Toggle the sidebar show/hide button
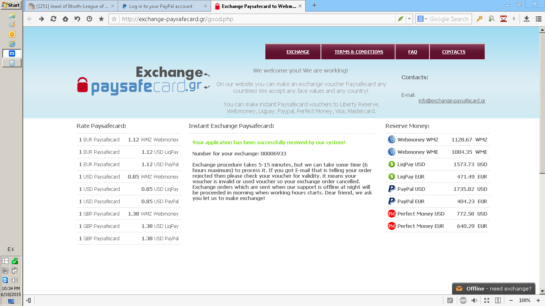Image resolution: width=545 pixels, height=306 pixels. pos(28,300)
